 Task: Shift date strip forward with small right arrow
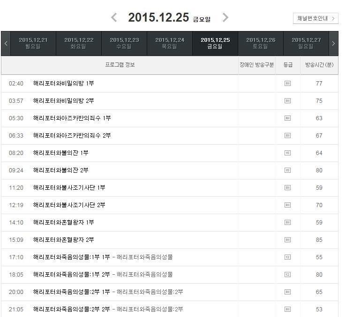333,44
